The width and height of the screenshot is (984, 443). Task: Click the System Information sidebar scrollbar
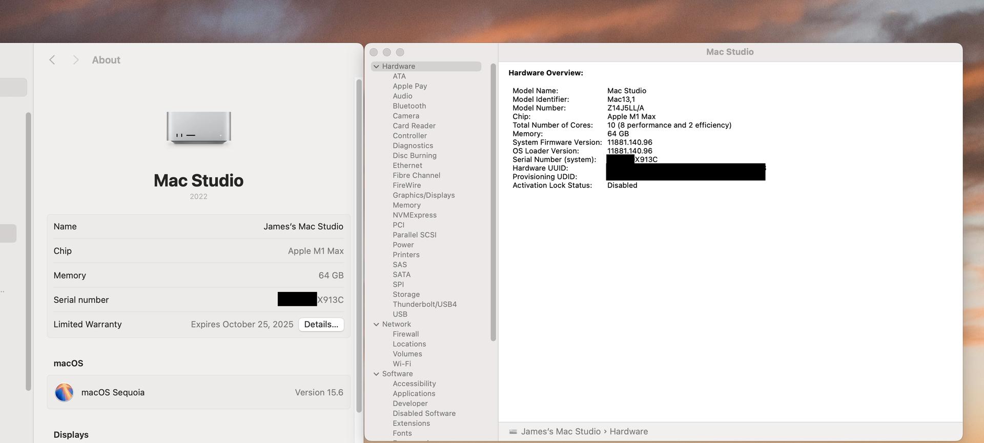click(x=493, y=202)
